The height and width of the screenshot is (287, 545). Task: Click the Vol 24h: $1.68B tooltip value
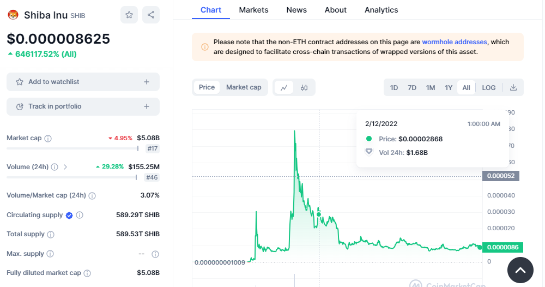(403, 153)
